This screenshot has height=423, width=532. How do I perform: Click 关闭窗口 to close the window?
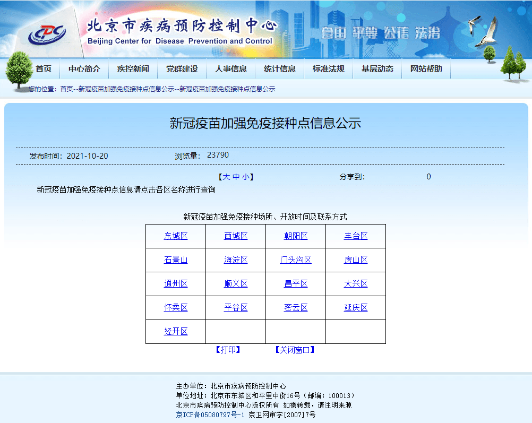(294, 349)
